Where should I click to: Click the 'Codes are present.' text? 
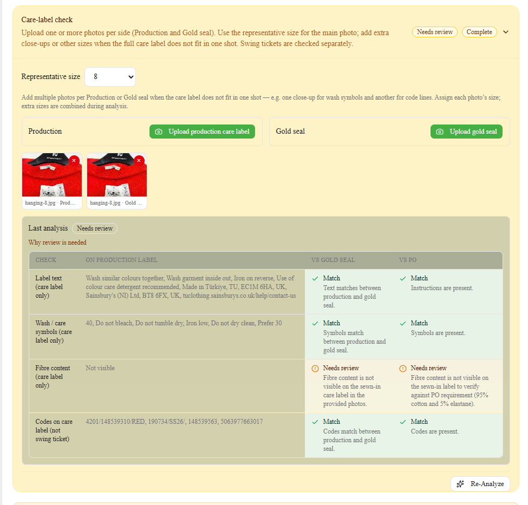coord(435,431)
